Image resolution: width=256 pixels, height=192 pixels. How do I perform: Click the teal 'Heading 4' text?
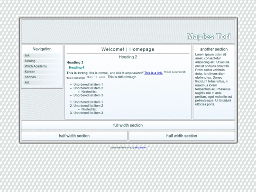click(77, 67)
